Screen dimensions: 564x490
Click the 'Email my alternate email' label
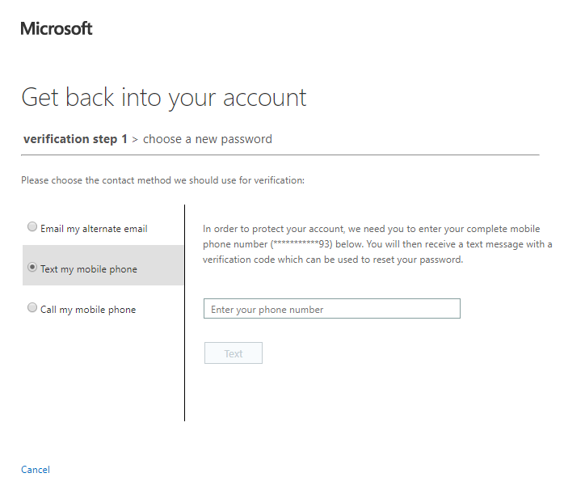coord(94,229)
